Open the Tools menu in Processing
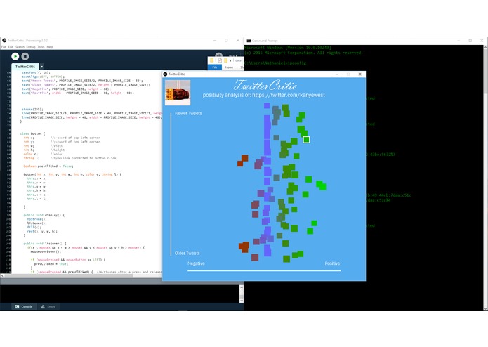This screenshot has height=347, width=488. tap(41, 47)
